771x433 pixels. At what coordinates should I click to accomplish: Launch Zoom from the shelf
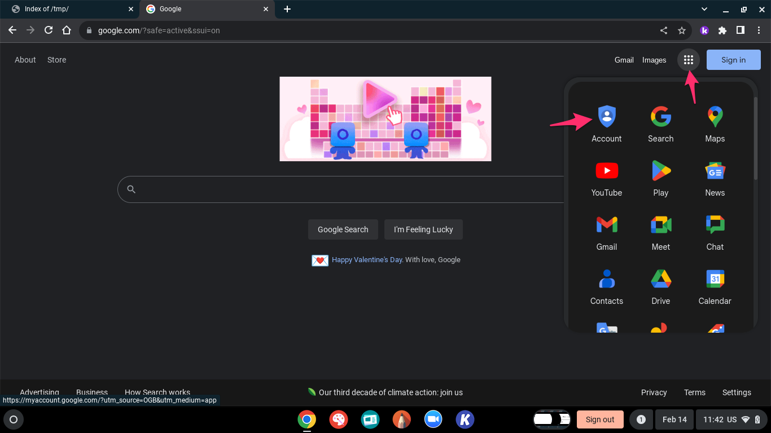[433, 419]
